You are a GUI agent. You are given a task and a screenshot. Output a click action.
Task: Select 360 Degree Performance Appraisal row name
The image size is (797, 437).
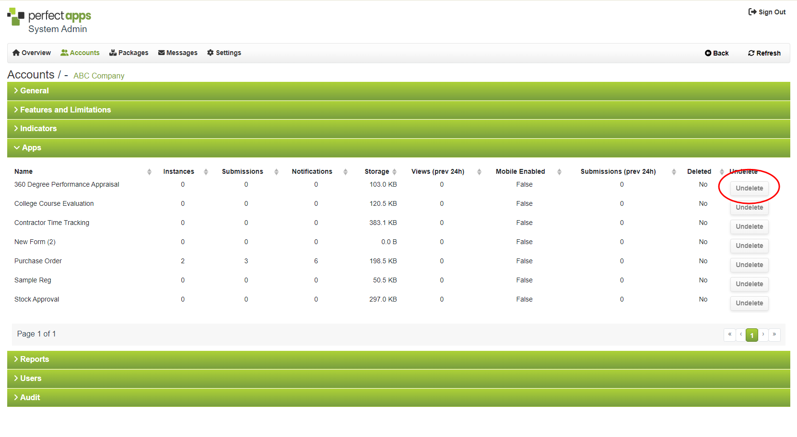click(x=67, y=185)
